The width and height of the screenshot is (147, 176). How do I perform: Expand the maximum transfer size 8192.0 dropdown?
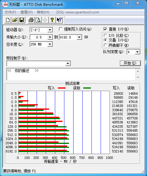point(79,37)
